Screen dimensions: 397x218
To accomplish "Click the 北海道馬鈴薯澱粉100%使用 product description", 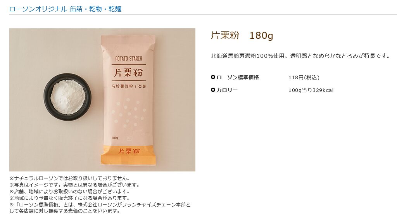I will tap(301, 56).
